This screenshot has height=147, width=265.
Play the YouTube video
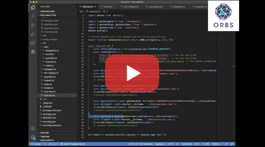(132, 73)
